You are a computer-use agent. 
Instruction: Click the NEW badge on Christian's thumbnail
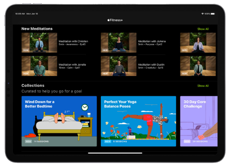tap(26, 50)
